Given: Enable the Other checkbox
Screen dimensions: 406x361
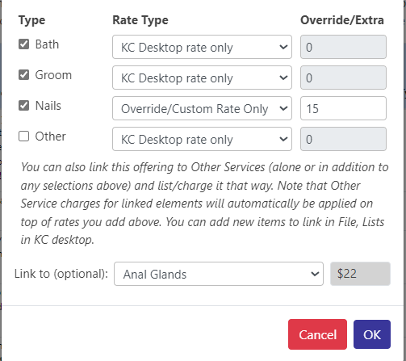Looking at the screenshot, I should (x=23, y=136).
